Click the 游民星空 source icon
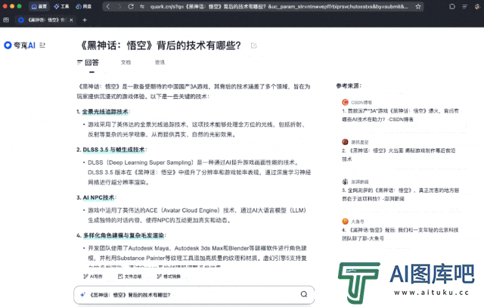The height and width of the screenshot is (307, 484). pyautogui.click(x=345, y=142)
